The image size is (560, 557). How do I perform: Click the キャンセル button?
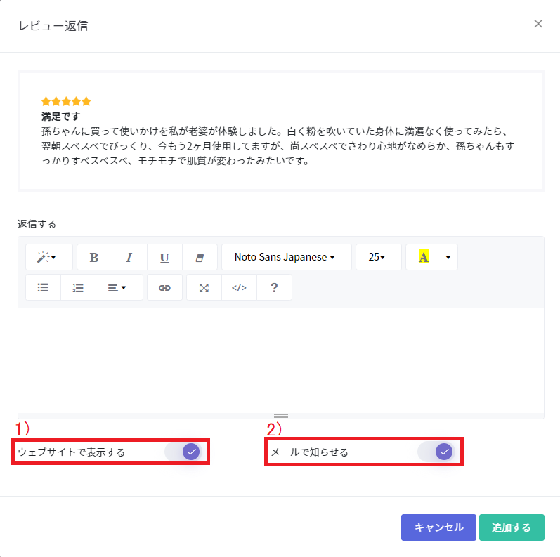[x=438, y=527]
